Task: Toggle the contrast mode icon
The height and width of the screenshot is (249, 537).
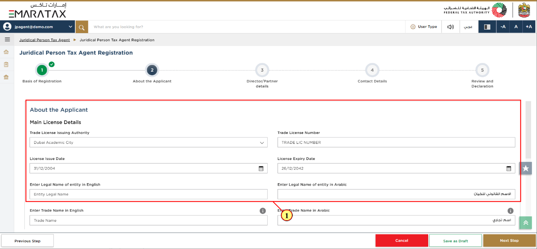Action: 487,27
